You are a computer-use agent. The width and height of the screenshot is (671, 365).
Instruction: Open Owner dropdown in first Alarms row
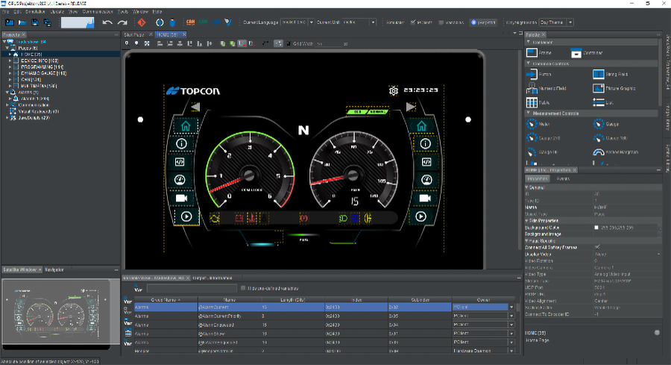tap(511, 308)
